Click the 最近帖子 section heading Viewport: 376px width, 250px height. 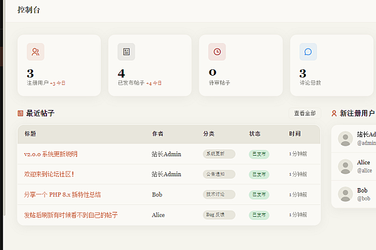tap(40, 113)
